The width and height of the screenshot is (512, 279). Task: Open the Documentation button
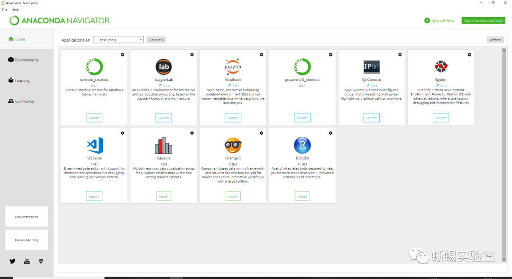[27, 217]
